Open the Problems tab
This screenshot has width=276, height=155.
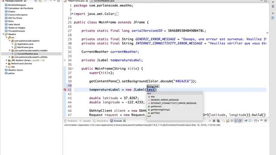[x=71, y=121]
